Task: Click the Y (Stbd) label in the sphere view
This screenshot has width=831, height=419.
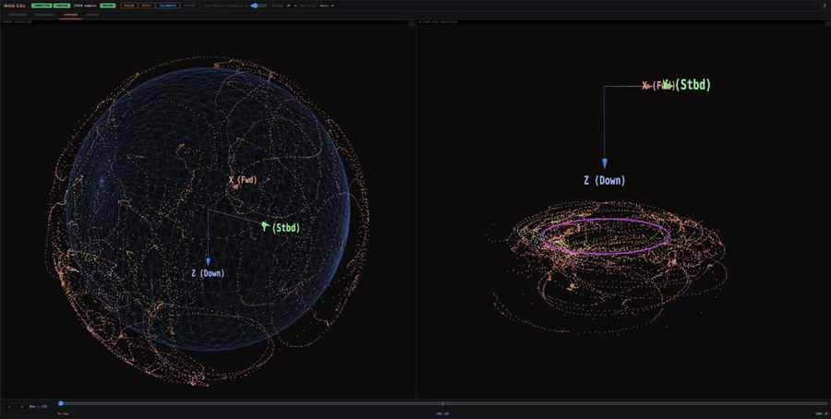Action: (x=281, y=228)
